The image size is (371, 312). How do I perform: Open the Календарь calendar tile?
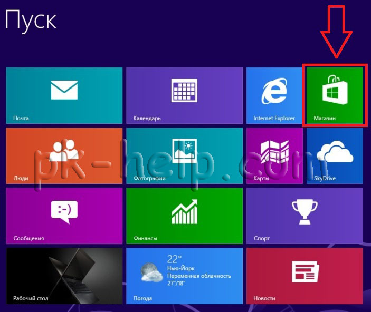pyautogui.click(x=184, y=95)
